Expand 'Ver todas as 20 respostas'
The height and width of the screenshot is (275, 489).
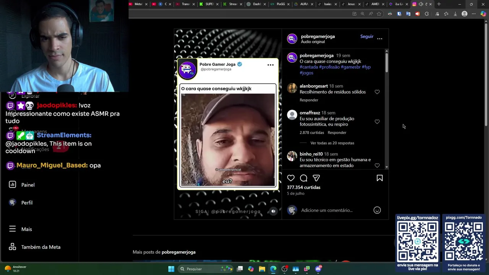[x=332, y=143]
